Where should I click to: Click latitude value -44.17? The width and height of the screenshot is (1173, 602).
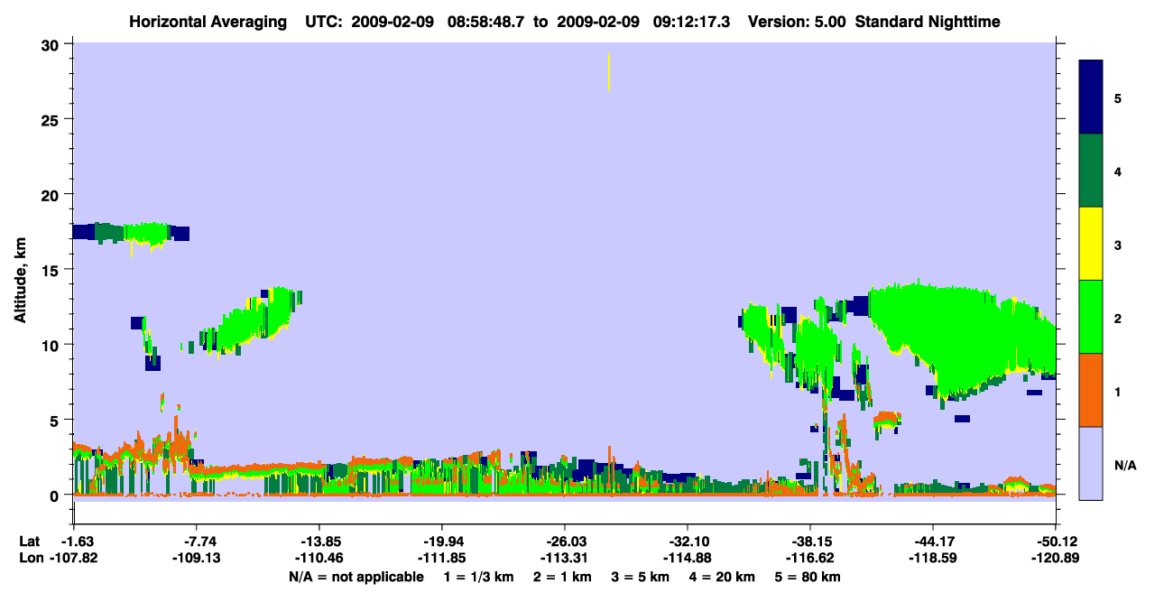(932, 542)
